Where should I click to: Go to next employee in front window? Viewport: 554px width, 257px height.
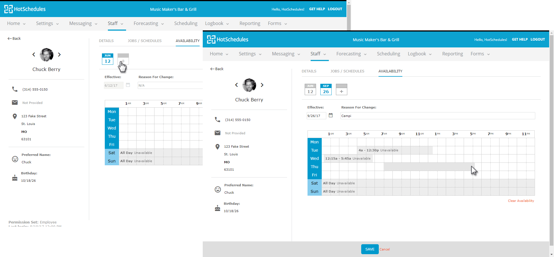pos(262,85)
